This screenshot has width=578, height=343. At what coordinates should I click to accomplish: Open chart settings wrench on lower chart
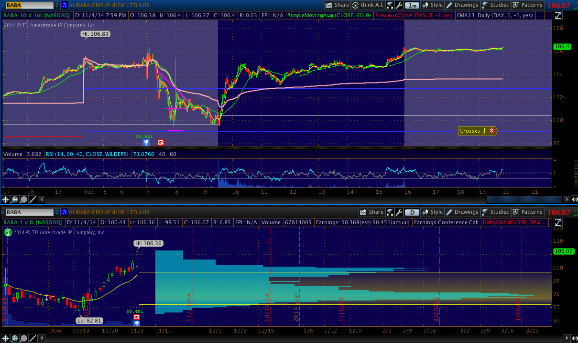pos(398,212)
